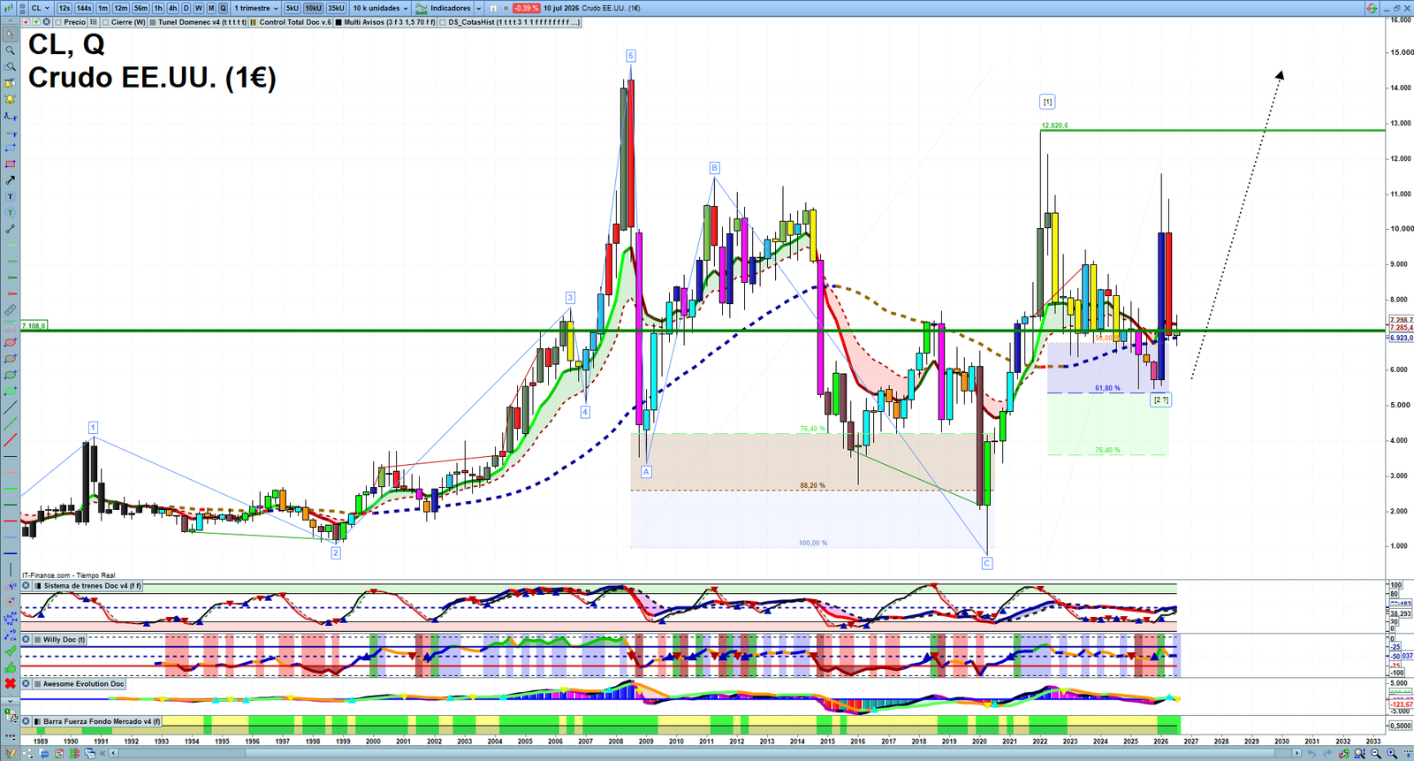Click the share icon in bottom bar

click(x=27, y=753)
